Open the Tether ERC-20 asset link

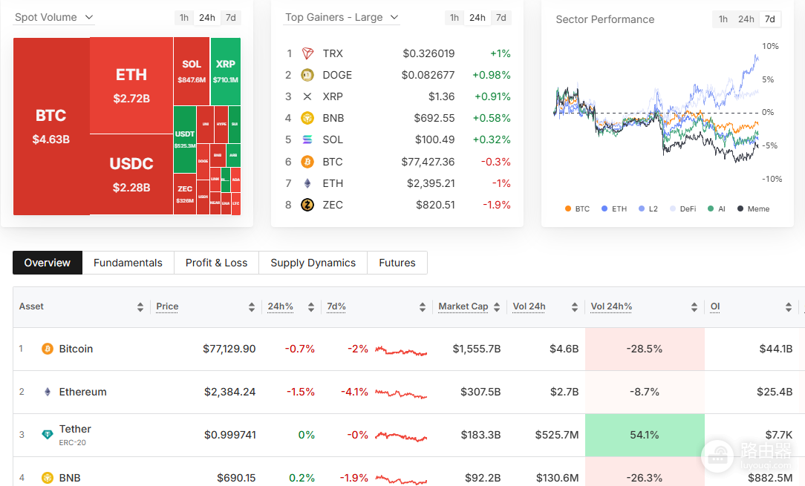tap(75, 434)
